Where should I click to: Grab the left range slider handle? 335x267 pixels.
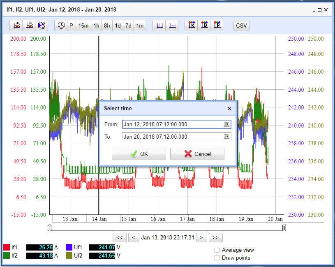pos(50,228)
